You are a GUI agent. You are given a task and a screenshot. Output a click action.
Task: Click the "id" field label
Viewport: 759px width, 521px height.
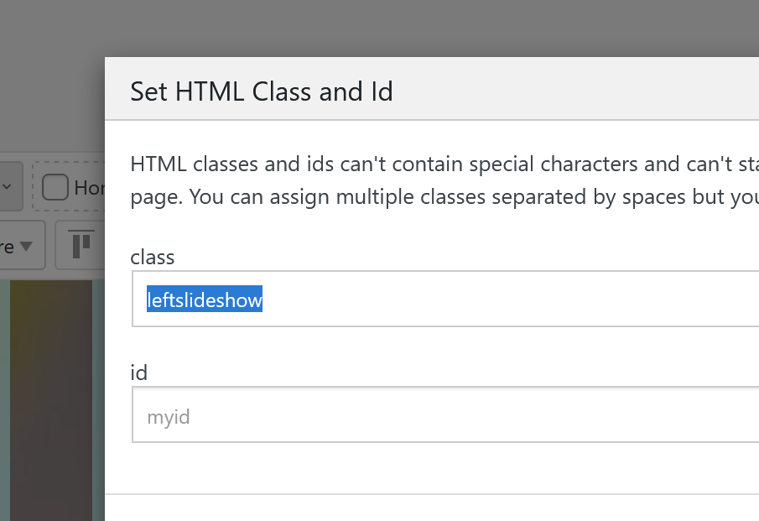(139, 373)
